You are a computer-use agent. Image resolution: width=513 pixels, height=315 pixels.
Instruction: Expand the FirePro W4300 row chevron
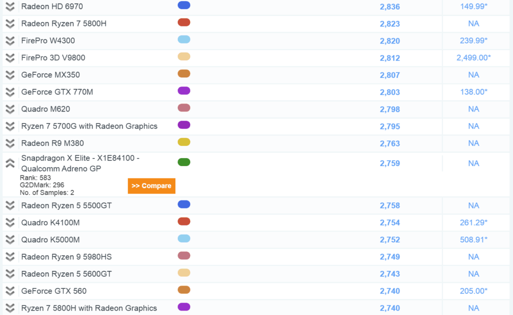point(10,41)
